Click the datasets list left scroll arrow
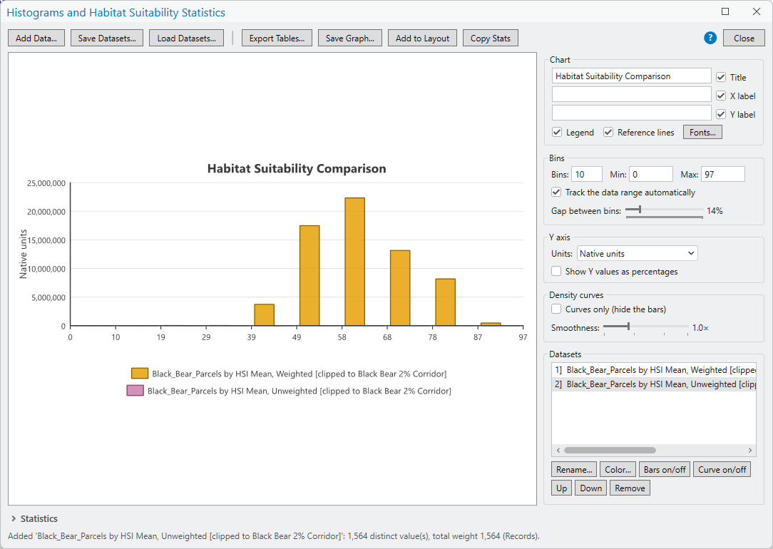The height and width of the screenshot is (549, 773). 558,450
